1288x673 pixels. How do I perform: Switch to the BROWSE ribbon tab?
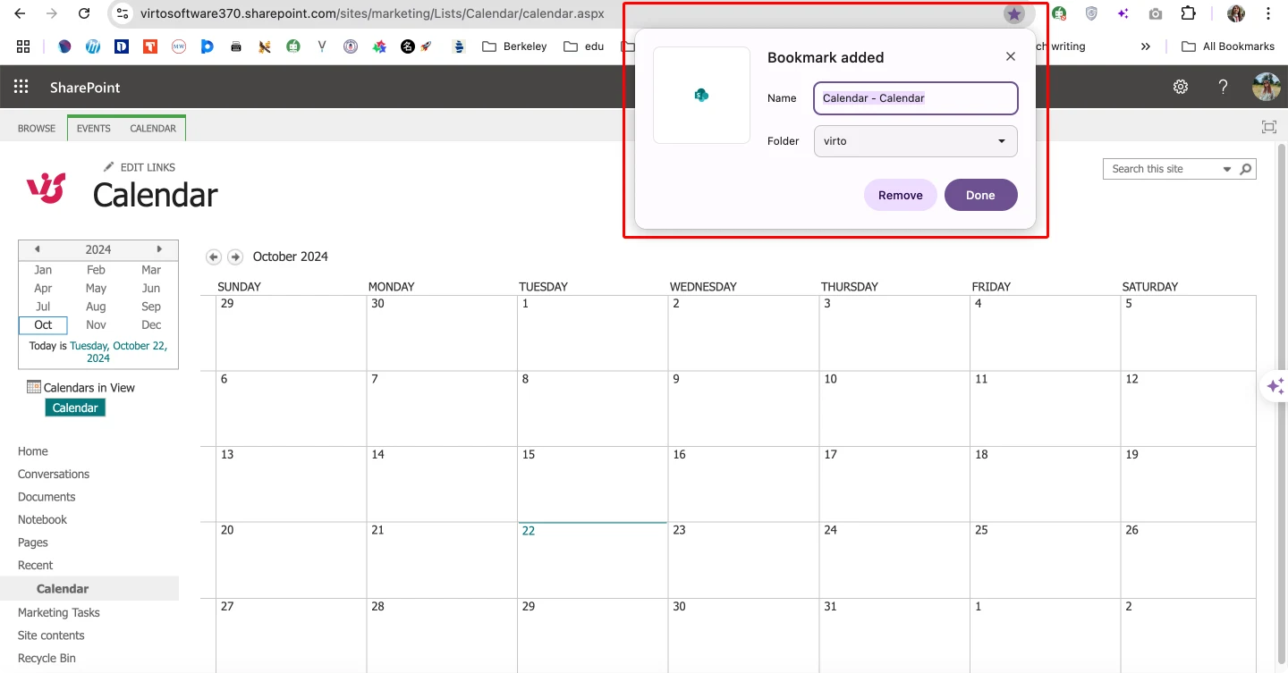37,128
